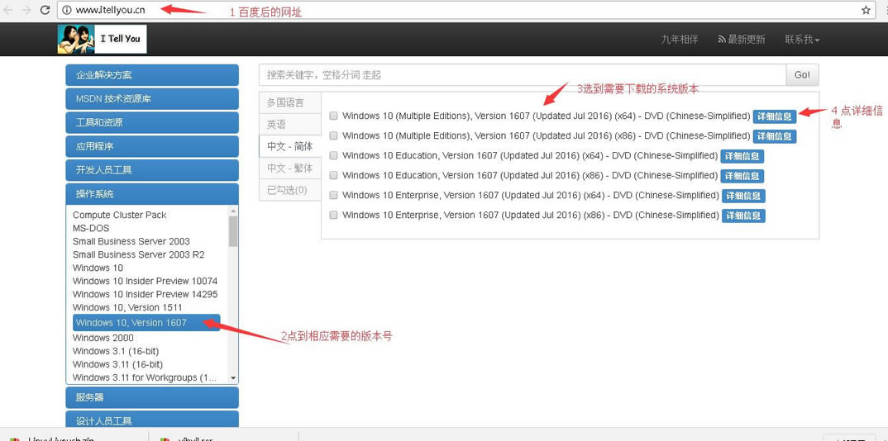
Task: Reload the page with the refresh icon
Action: (x=45, y=10)
